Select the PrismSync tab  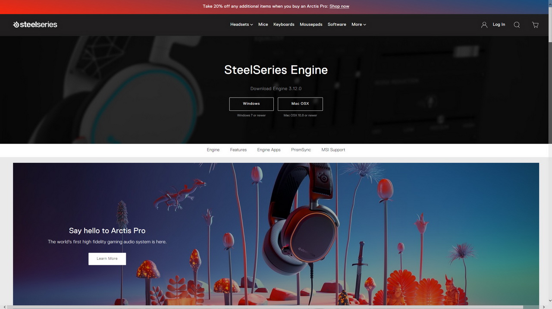tap(301, 150)
